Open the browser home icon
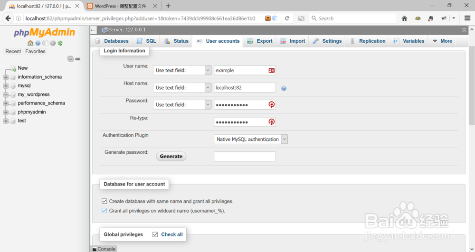The image size is (475, 252). click(x=404, y=19)
